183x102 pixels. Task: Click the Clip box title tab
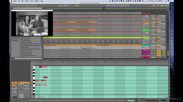coord(14,82)
